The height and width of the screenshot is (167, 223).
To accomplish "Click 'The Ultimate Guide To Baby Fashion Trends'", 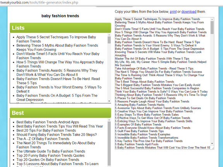I will (51, 152).
